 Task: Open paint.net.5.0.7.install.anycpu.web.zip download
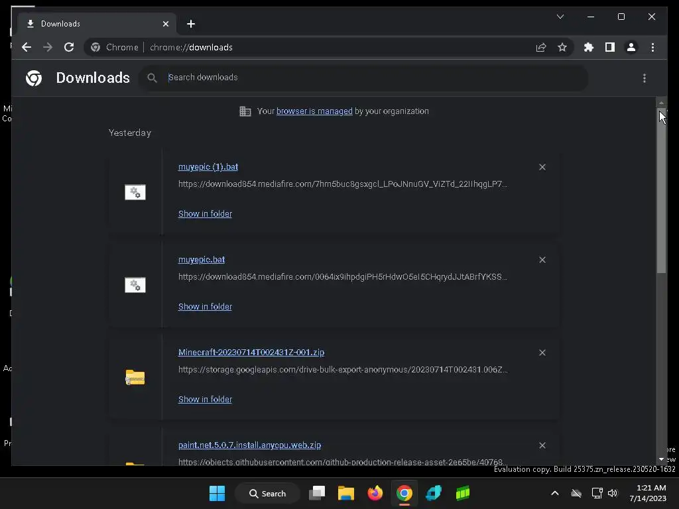(x=249, y=445)
